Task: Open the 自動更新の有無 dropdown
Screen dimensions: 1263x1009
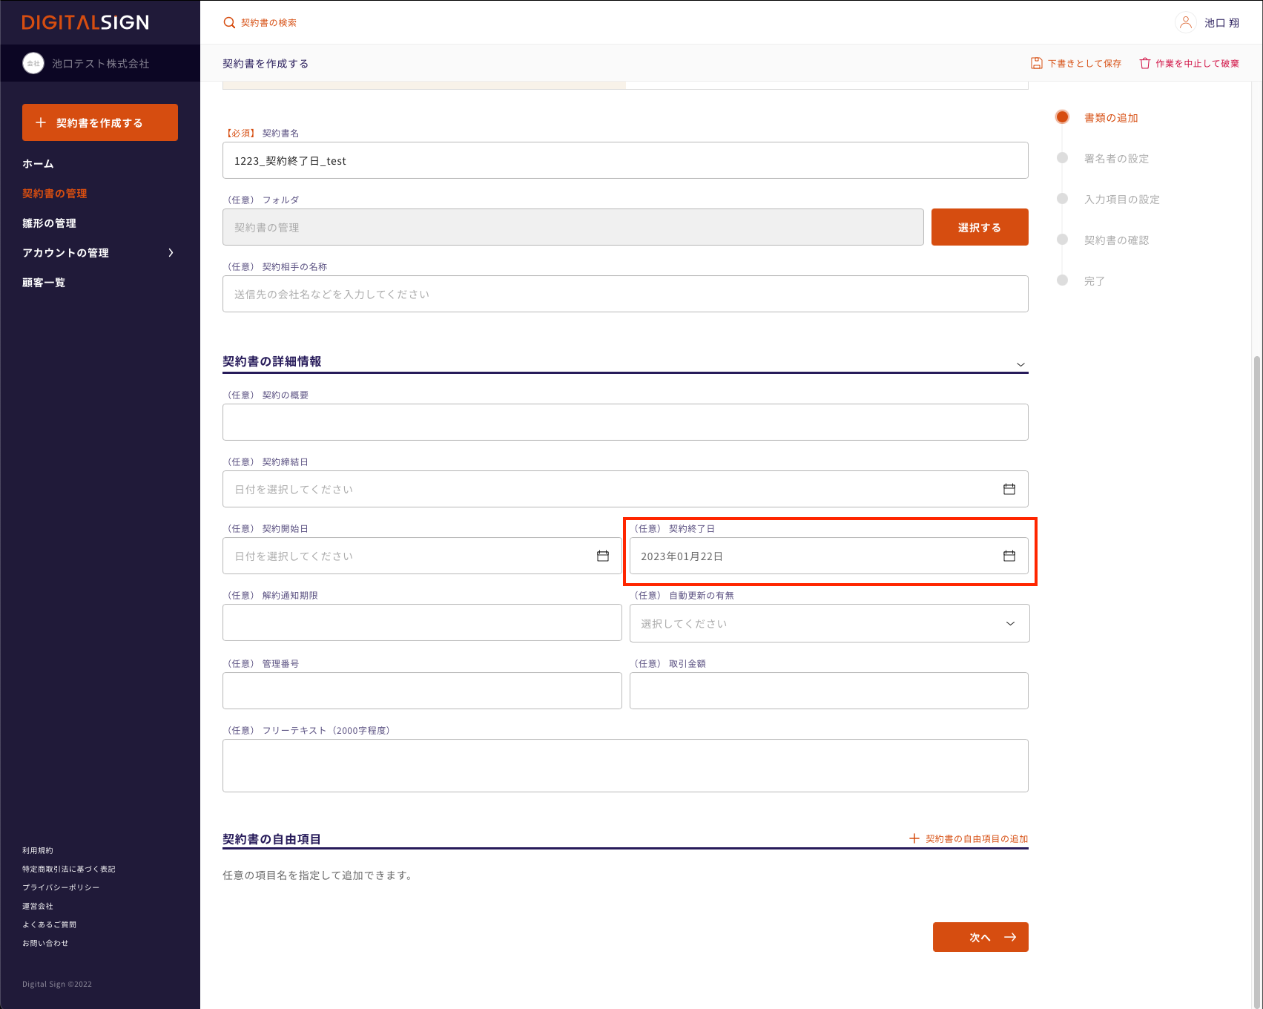Action: pyautogui.click(x=828, y=623)
